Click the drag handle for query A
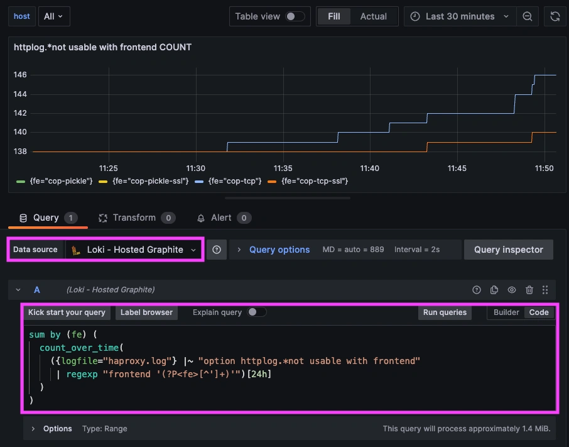The height and width of the screenshot is (447, 569). pos(545,290)
